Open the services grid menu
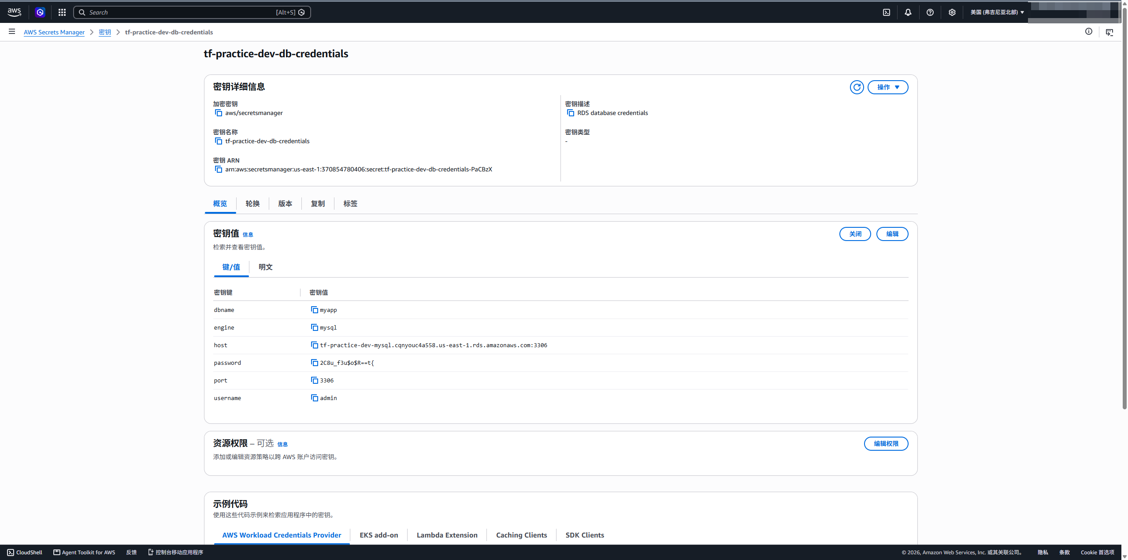Image resolution: width=1128 pixels, height=560 pixels. tap(62, 12)
